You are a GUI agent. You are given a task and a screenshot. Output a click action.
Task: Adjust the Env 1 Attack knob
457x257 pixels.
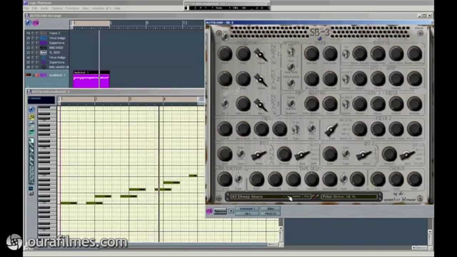360,79
